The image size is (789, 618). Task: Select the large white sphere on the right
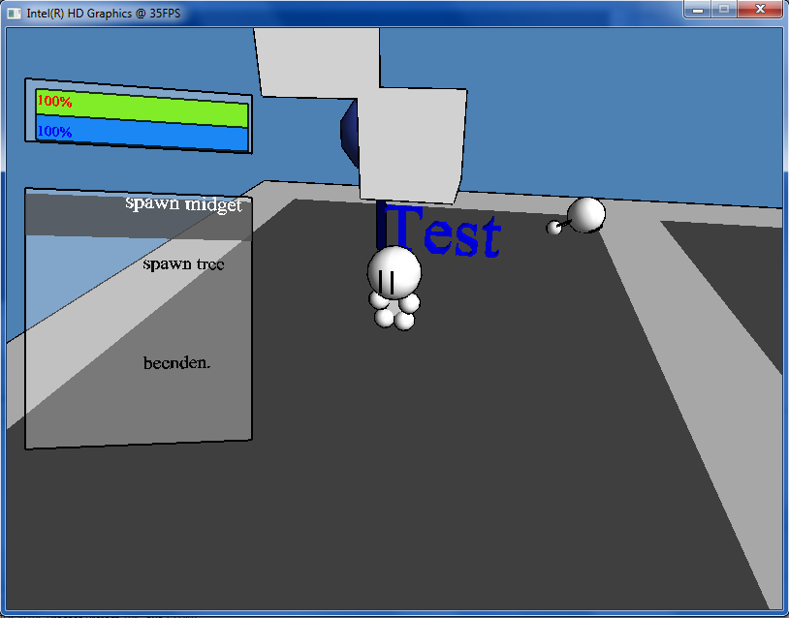click(x=586, y=214)
